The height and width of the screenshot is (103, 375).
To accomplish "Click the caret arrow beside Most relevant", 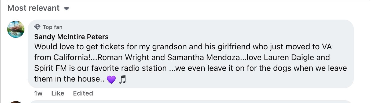I will pyautogui.click(x=67, y=9).
